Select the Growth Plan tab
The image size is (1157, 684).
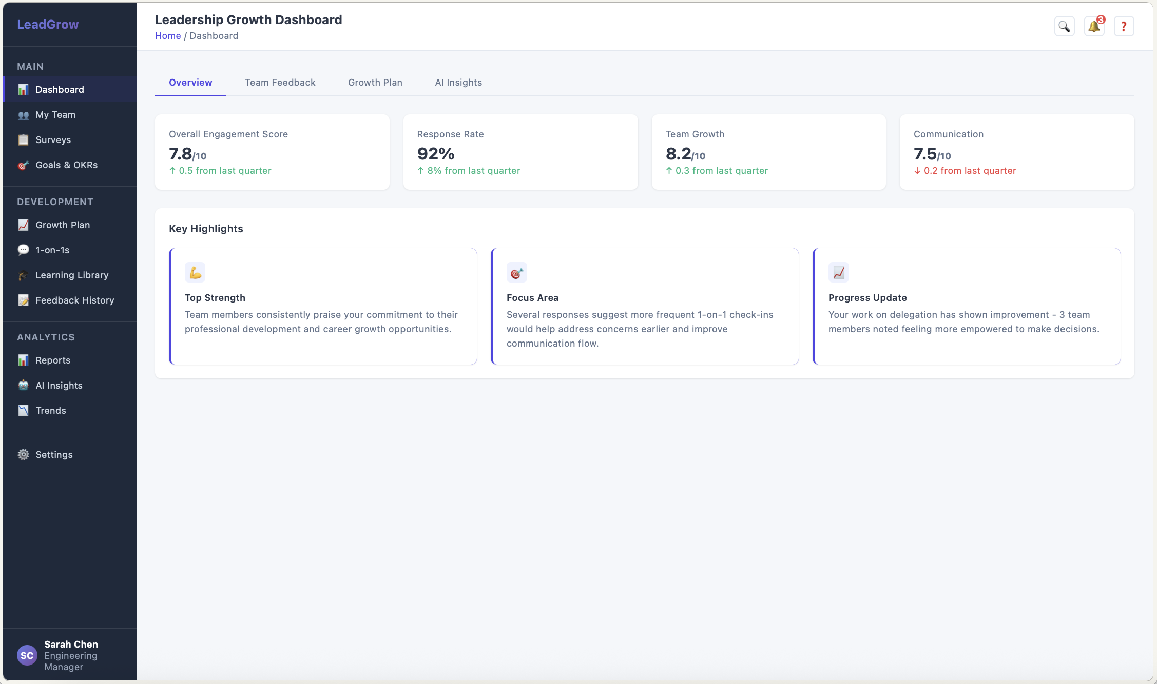point(375,83)
